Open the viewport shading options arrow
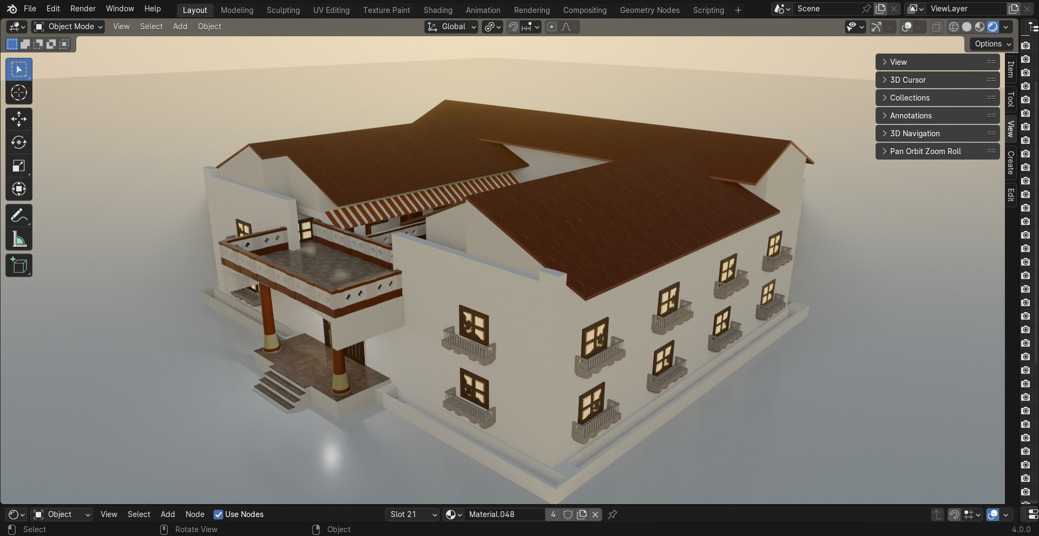Image resolution: width=1039 pixels, height=536 pixels. [1006, 27]
